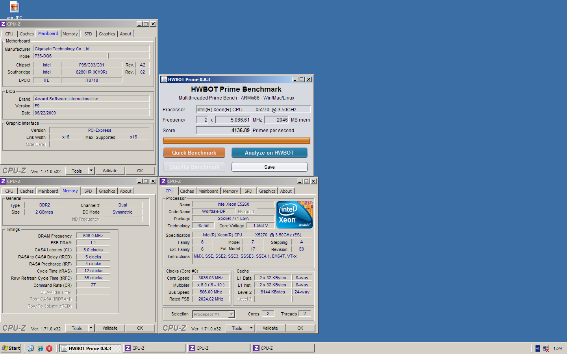Screen dimensions: 567x354
Task: Open About tab in CPU tab window
Action: 286,191
